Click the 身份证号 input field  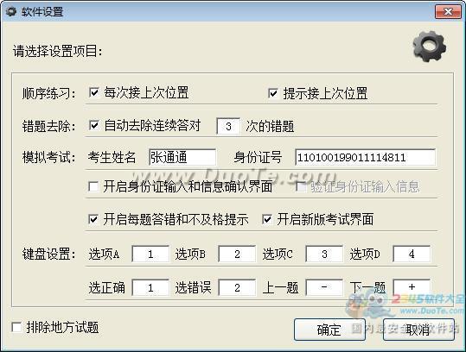pos(365,157)
